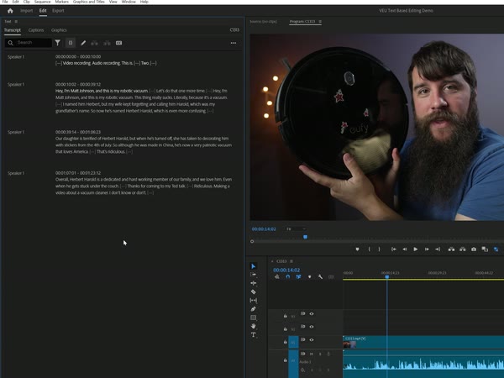Open the Graphics and Titles menu
The width and height of the screenshot is (504, 378).
[x=89, y=2]
